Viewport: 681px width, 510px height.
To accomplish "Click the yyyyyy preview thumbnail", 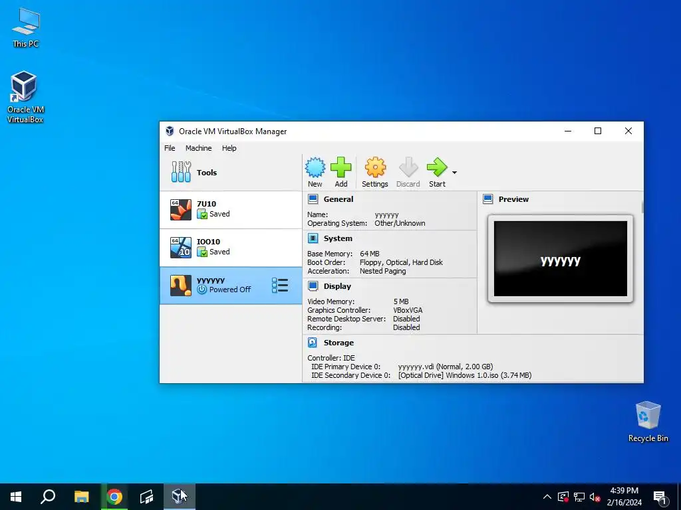I will point(560,258).
